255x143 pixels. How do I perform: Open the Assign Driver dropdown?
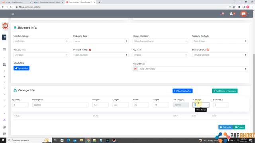pyautogui.click(x=193, y=69)
